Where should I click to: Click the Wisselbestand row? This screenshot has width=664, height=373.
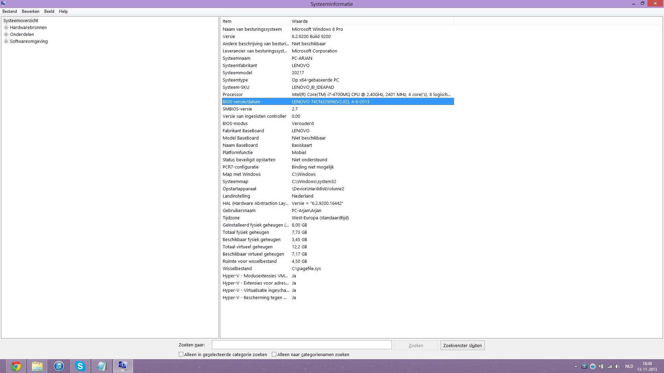pos(338,269)
